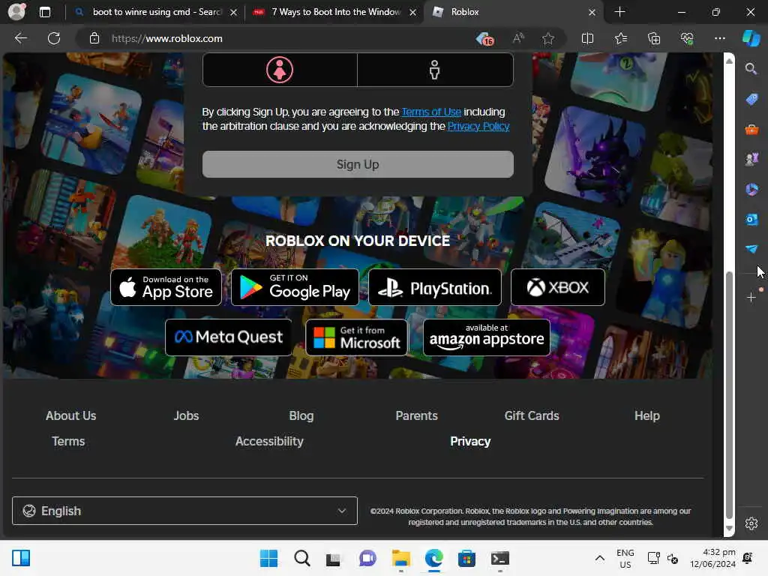Open the Collections icon
768x576 pixels.
pyautogui.click(x=654, y=38)
